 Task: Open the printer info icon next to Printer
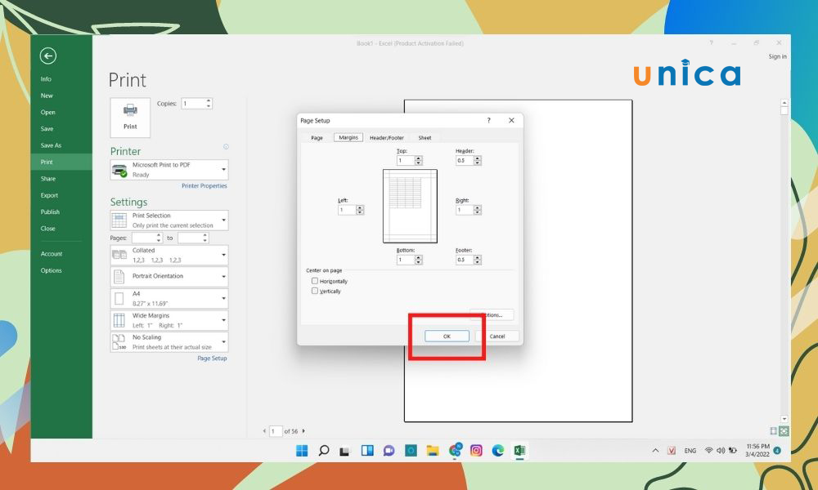coord(226,147)
